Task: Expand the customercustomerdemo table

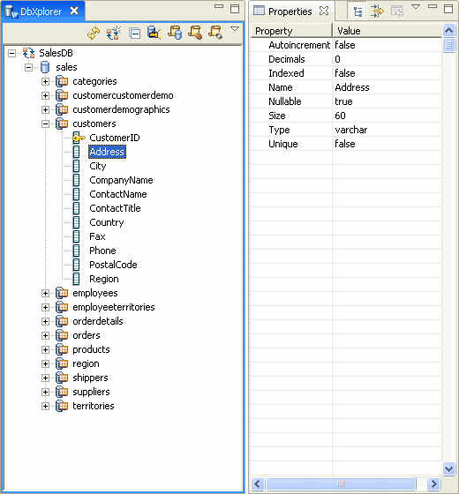Action: pos(45,96)
